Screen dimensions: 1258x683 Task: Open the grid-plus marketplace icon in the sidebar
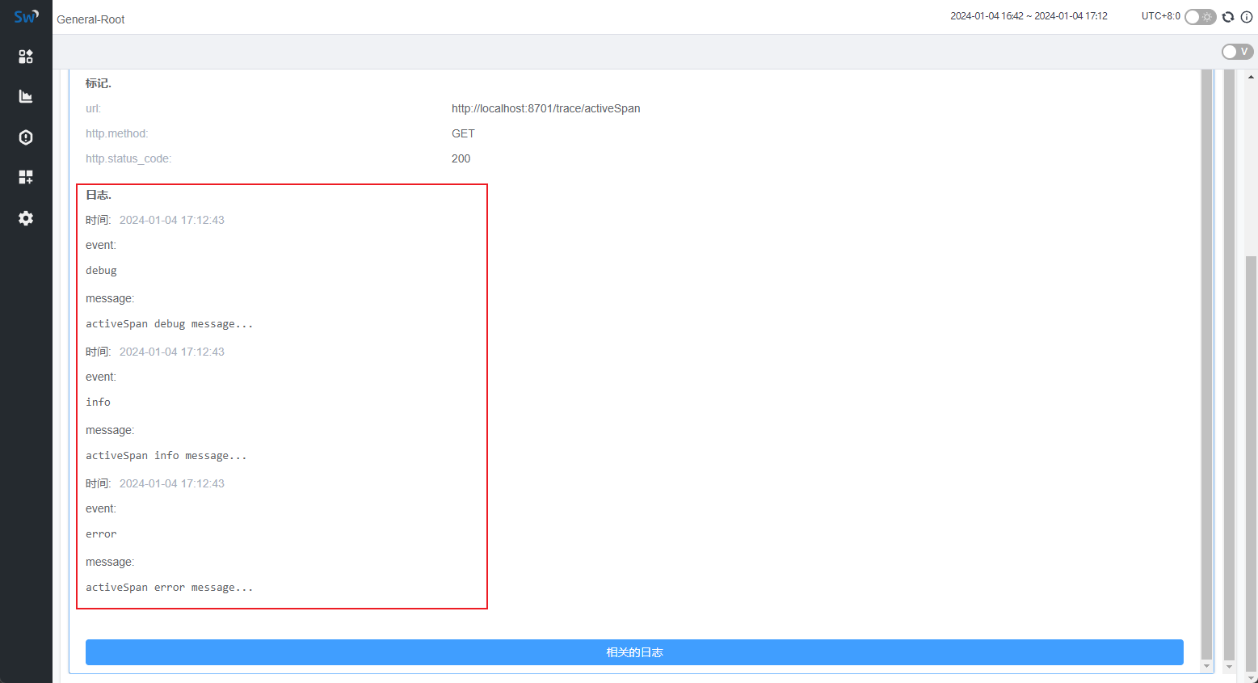pyautogui.click(x=26, y=177)
